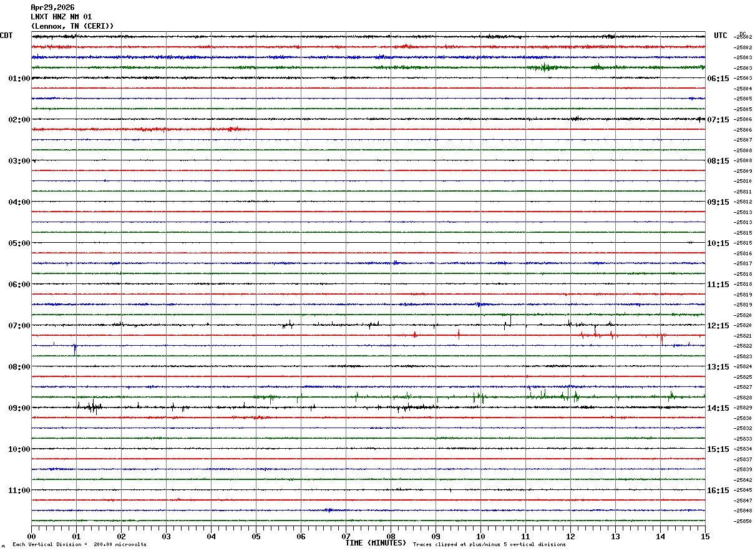Click the DC offset value "-25822"

click(x=743, y=346)
